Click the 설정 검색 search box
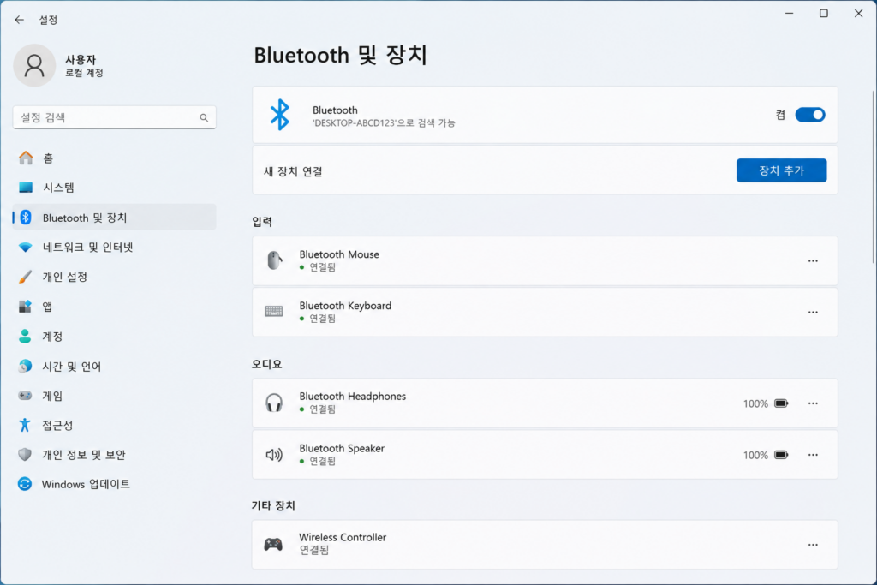The width and height of the screenshot is (877, 585). (114, 117)
